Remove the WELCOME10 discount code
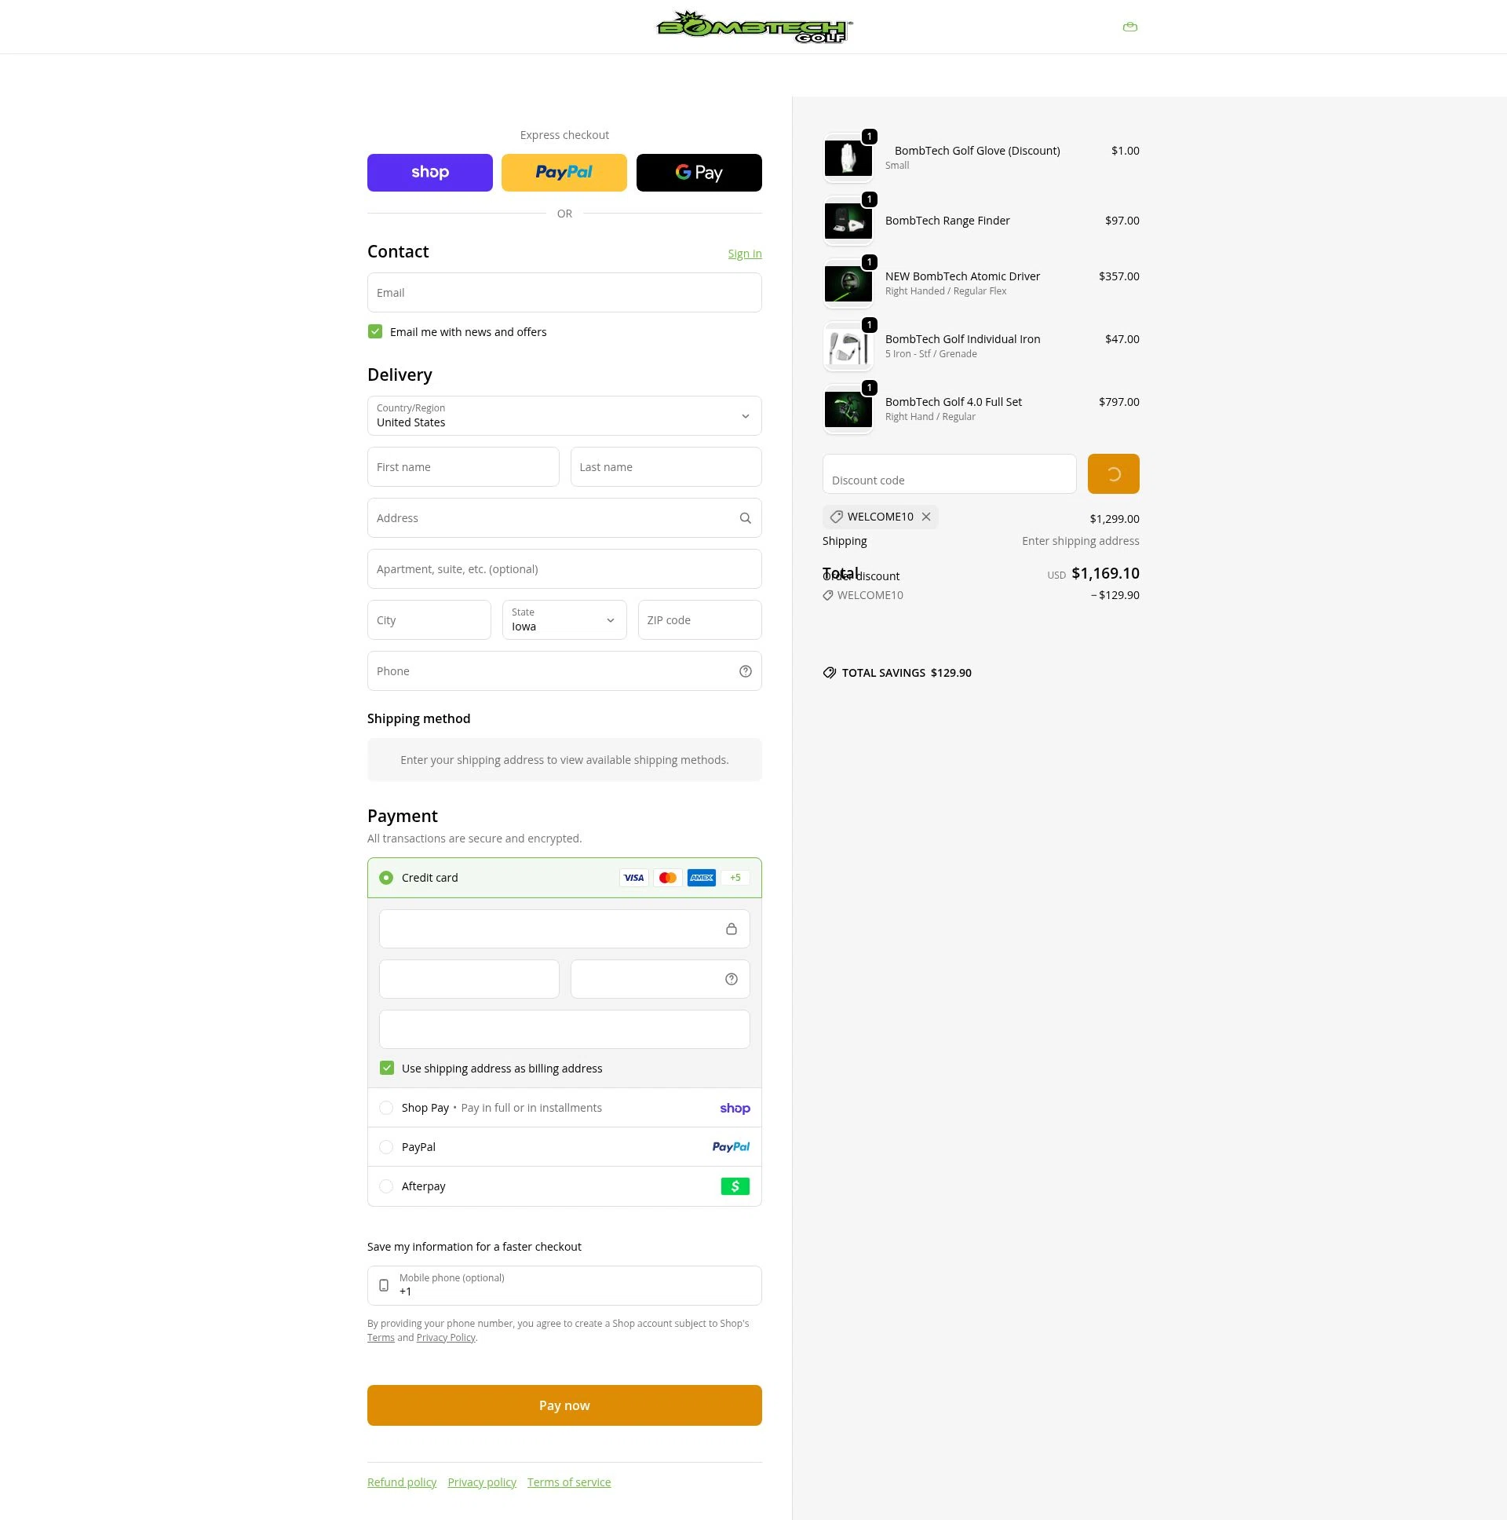The image size is (1507, 1520). pyautogui.click(x=925, y=517)
